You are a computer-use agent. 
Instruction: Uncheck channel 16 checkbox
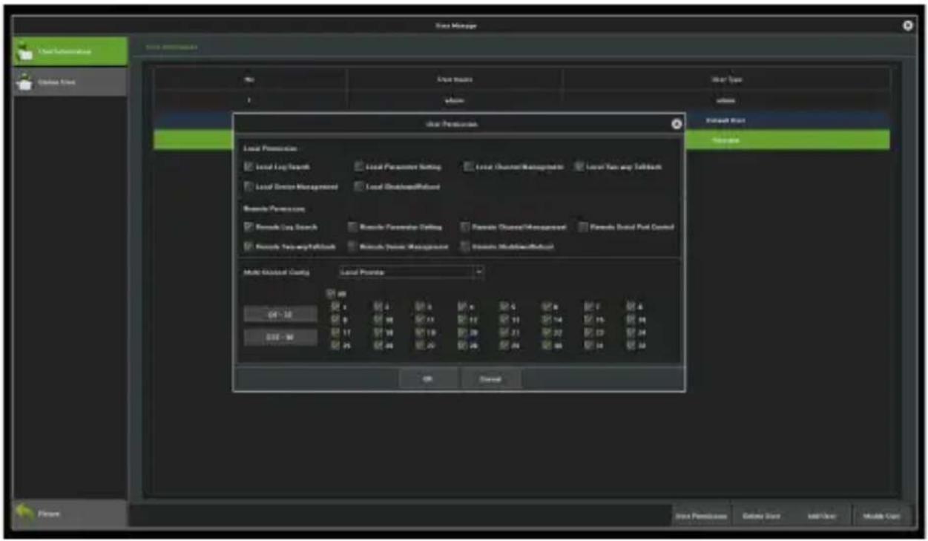(x=631, y=319)
